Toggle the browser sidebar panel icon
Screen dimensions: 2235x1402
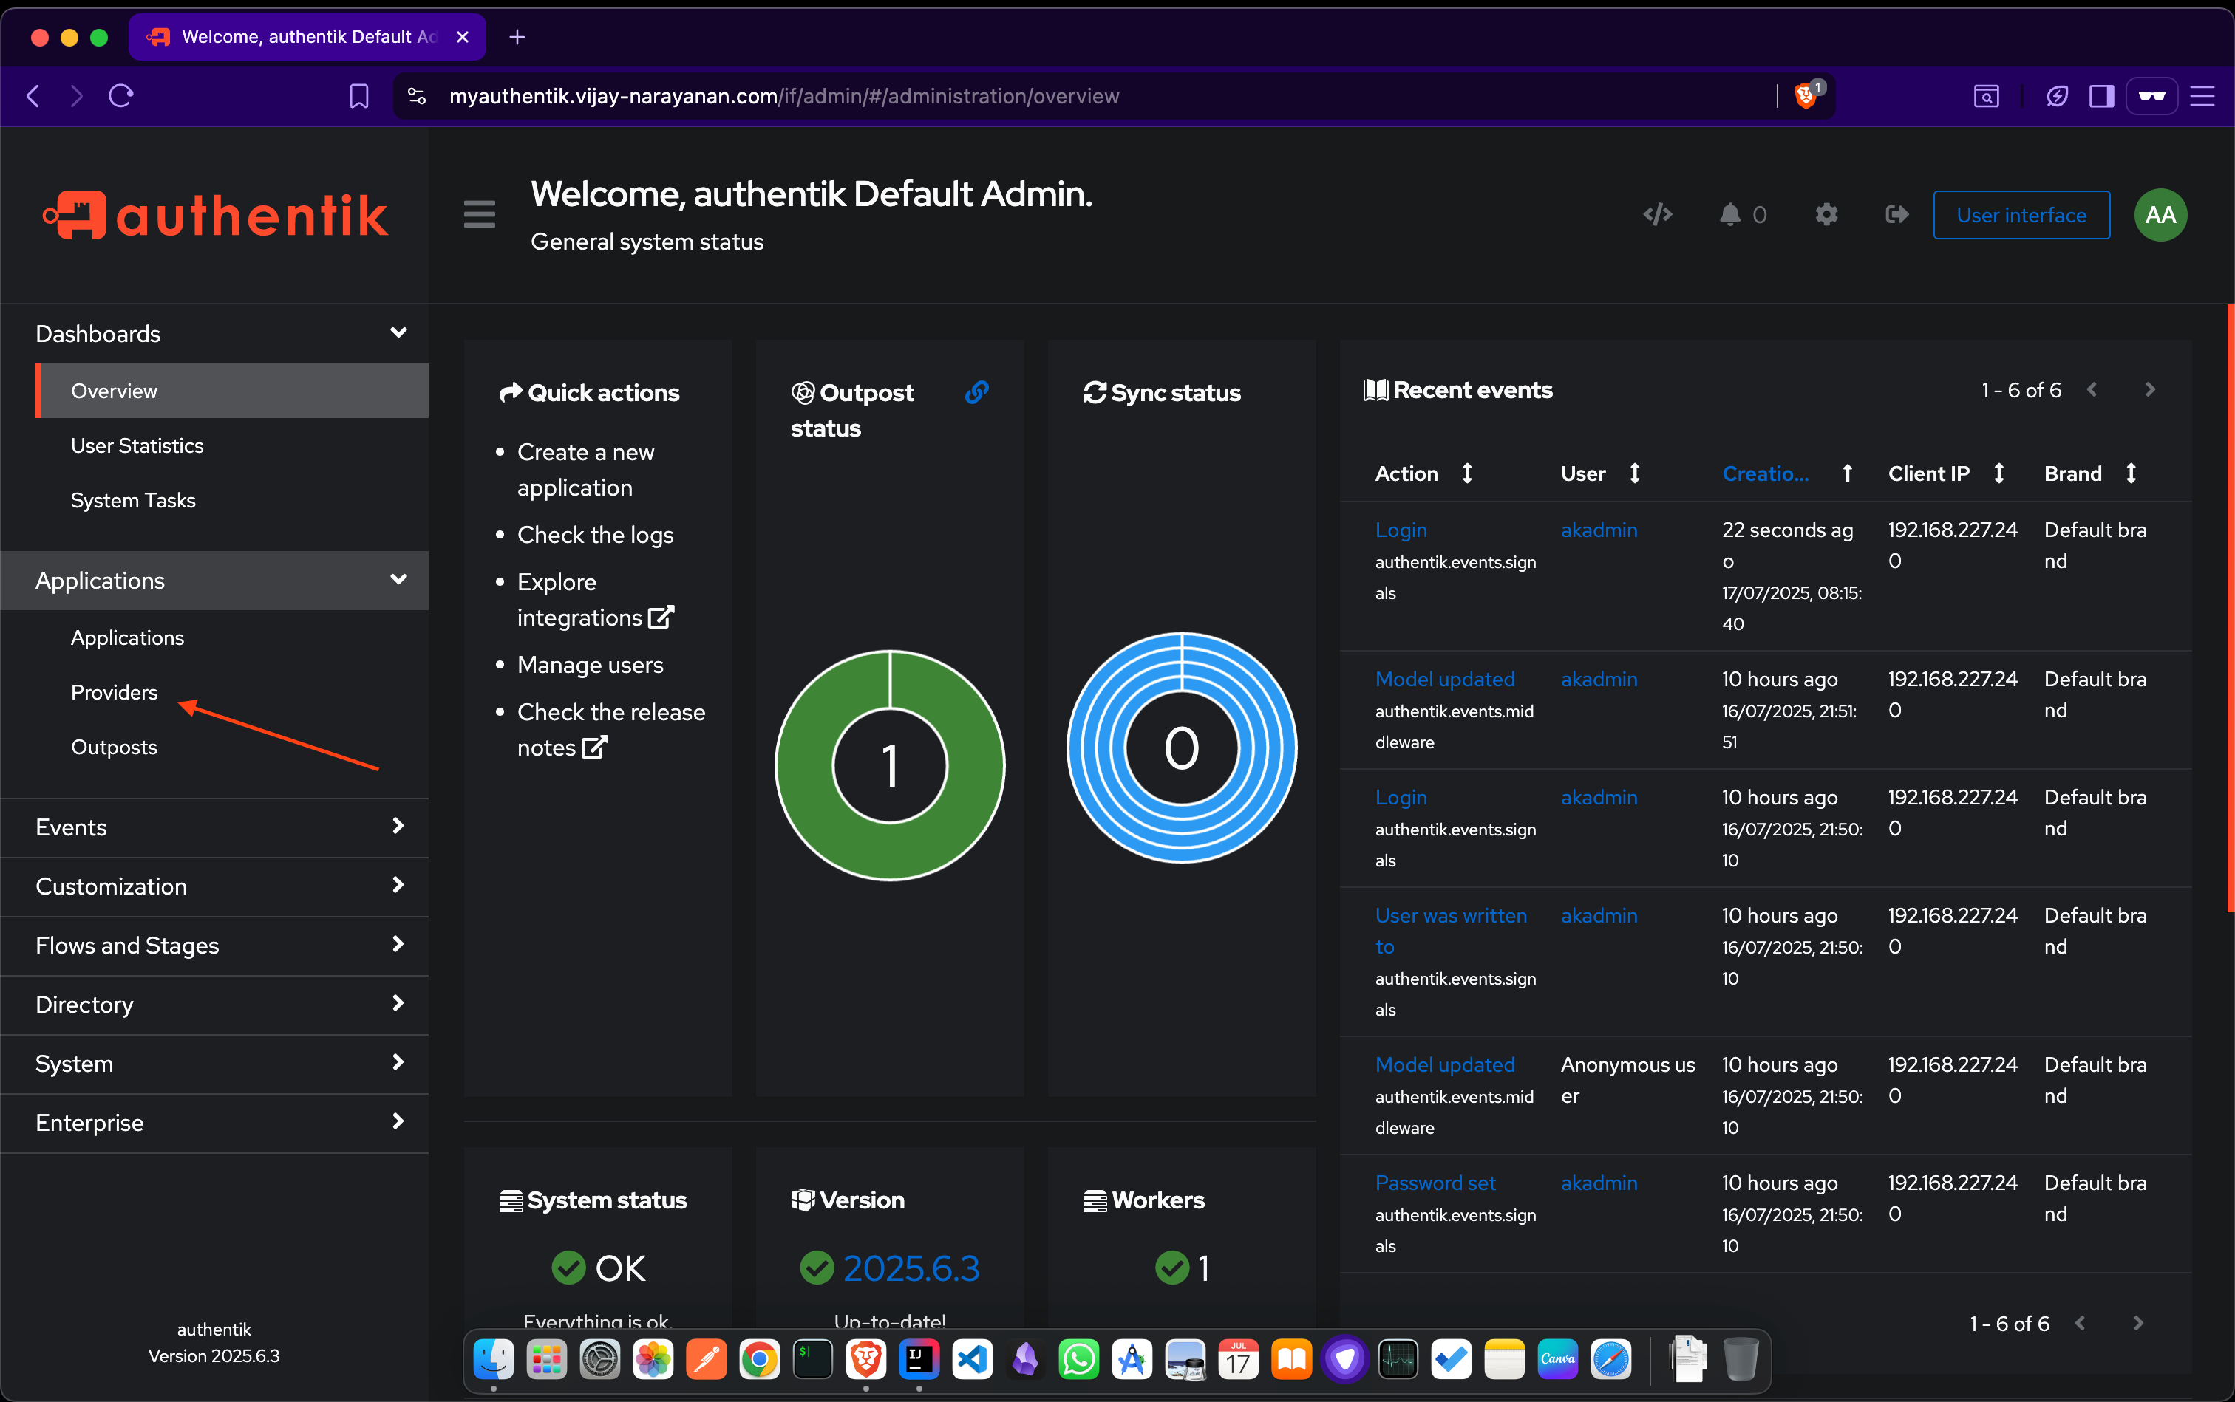[x=2100, y=95]
